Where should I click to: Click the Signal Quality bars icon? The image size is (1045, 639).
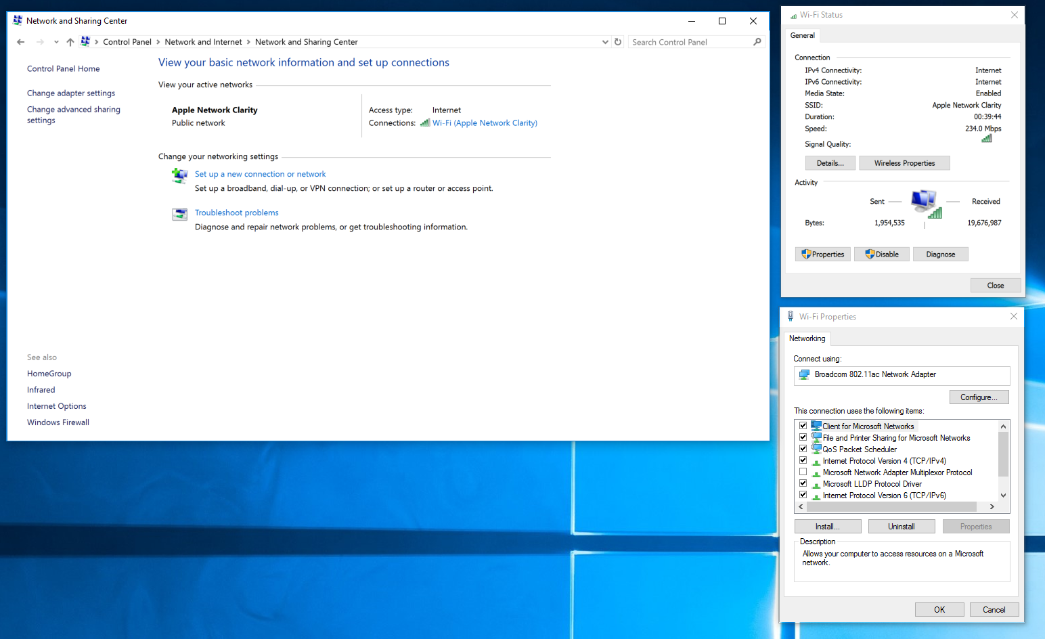(x=987, y=138)
